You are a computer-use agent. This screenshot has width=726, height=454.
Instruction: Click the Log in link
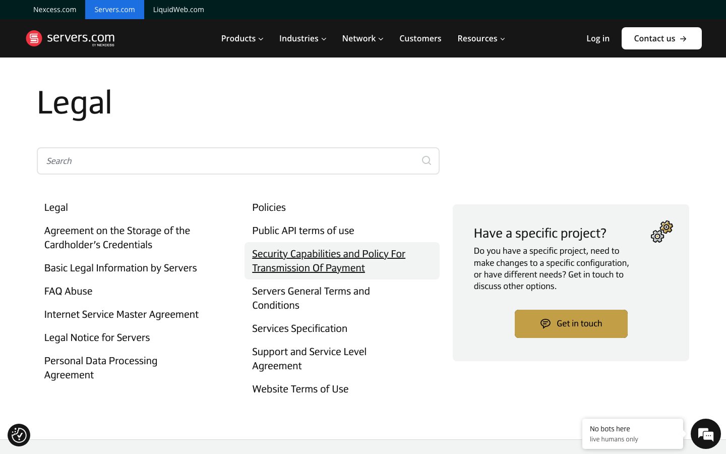tap(598, 38)
